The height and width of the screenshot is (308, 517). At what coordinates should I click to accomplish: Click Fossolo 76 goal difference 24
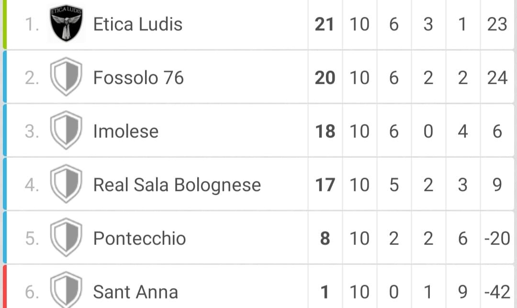click(x=497, y=78)
